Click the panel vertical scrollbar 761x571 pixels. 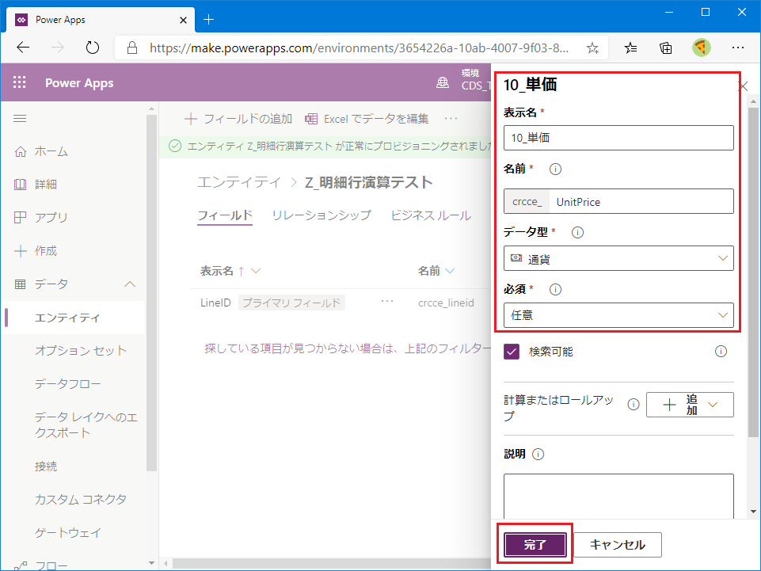(x=753, y=272)
